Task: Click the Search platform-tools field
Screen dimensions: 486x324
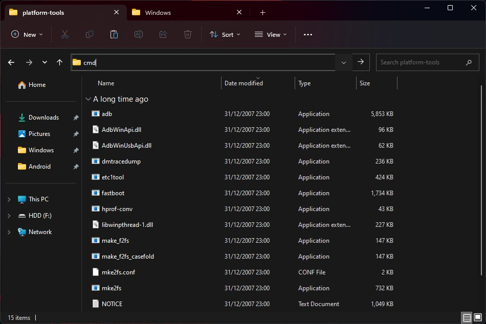Action: click(419, 62)
